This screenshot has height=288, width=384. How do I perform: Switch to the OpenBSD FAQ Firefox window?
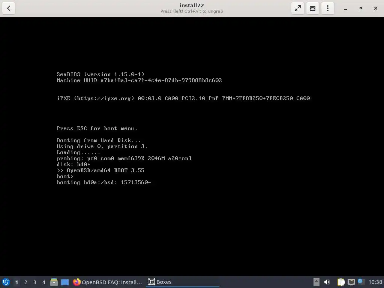point(108,282)
